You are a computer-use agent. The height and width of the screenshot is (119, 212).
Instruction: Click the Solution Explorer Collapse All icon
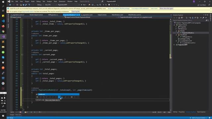pyautogui.click(x=195, y=18)
